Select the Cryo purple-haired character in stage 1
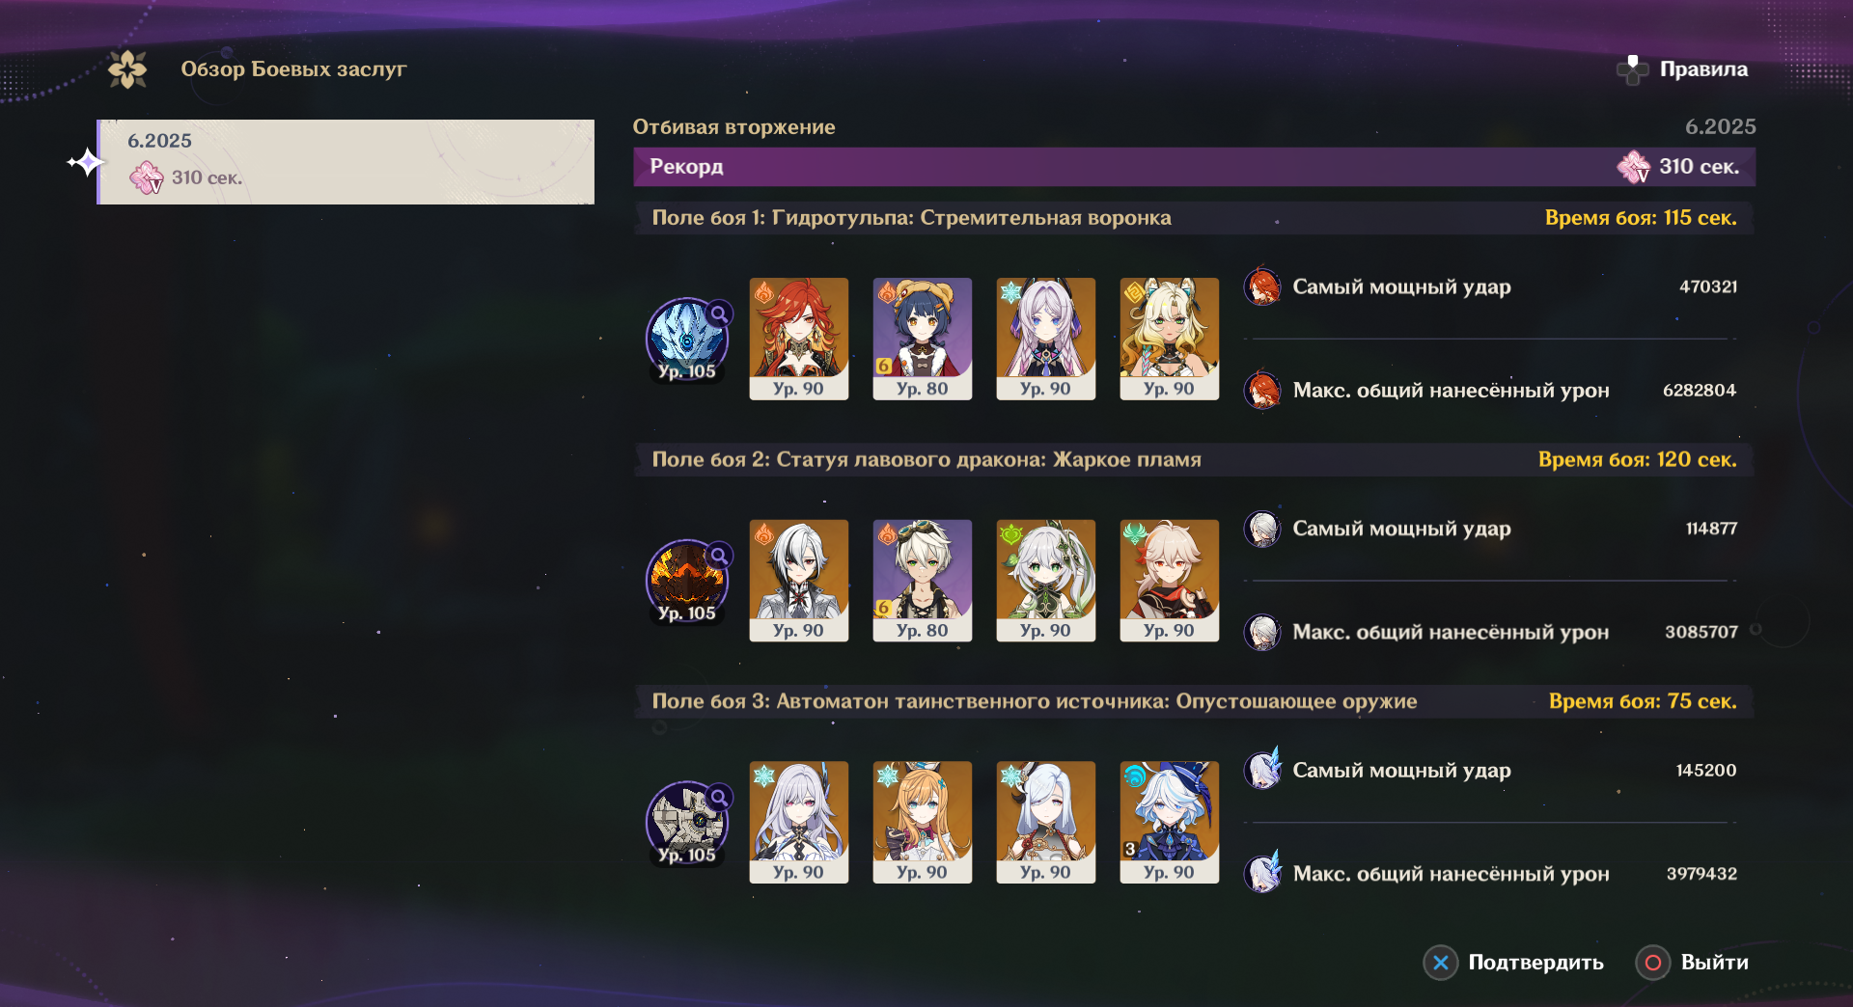This screenshot has width=1853, height=1007. click(1046, 339)
